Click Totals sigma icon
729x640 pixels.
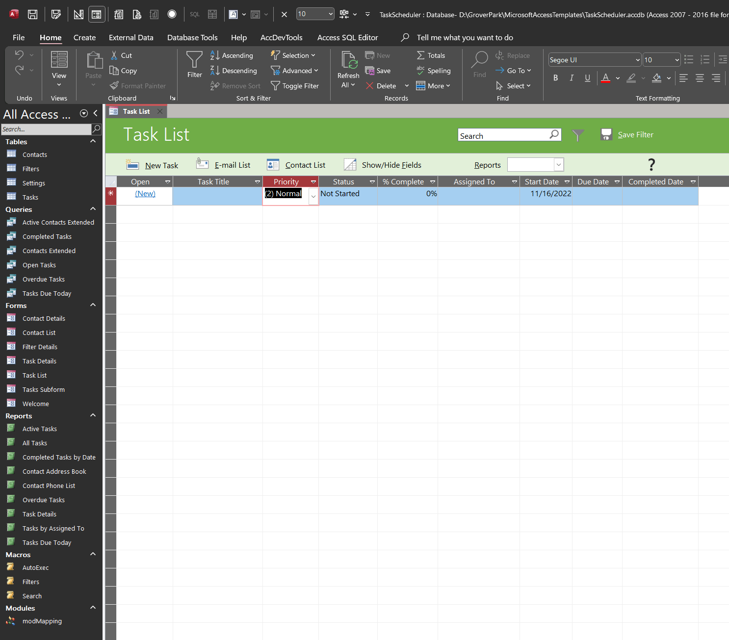point(420,55)
